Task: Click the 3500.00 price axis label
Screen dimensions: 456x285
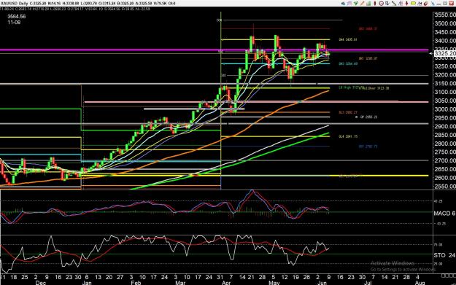Action: [444, 23]
